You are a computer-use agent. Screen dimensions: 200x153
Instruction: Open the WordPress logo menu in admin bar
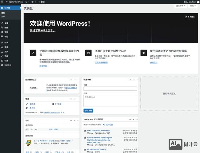pos(2,2)
